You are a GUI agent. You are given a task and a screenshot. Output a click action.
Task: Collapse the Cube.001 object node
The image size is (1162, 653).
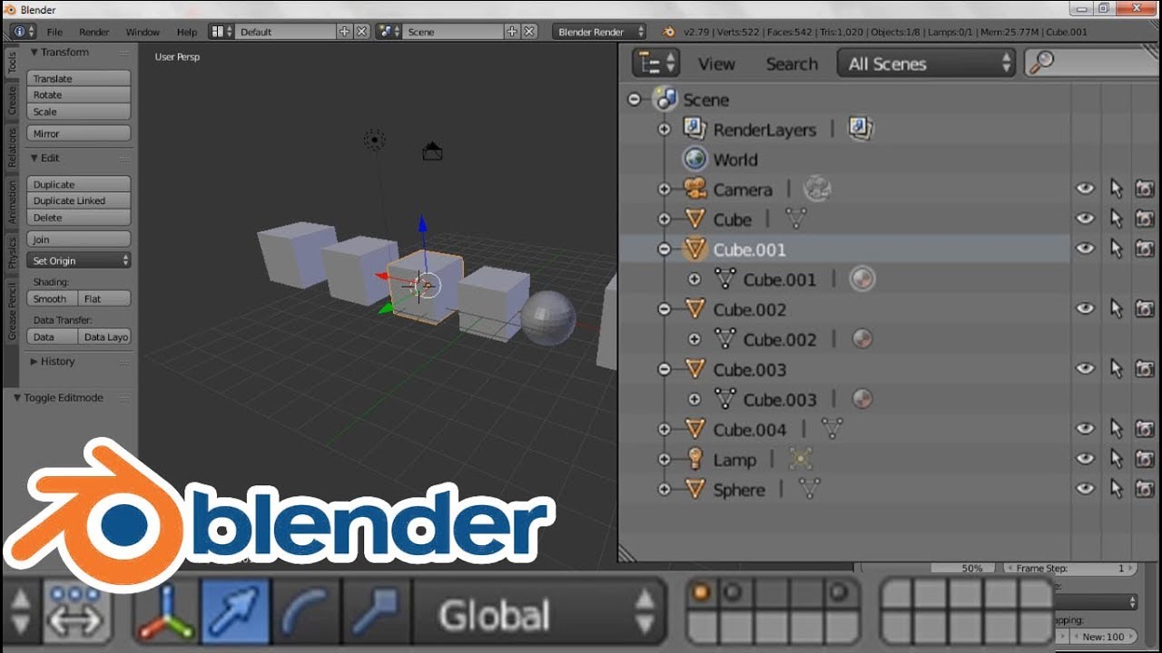(x=665, y=249)
